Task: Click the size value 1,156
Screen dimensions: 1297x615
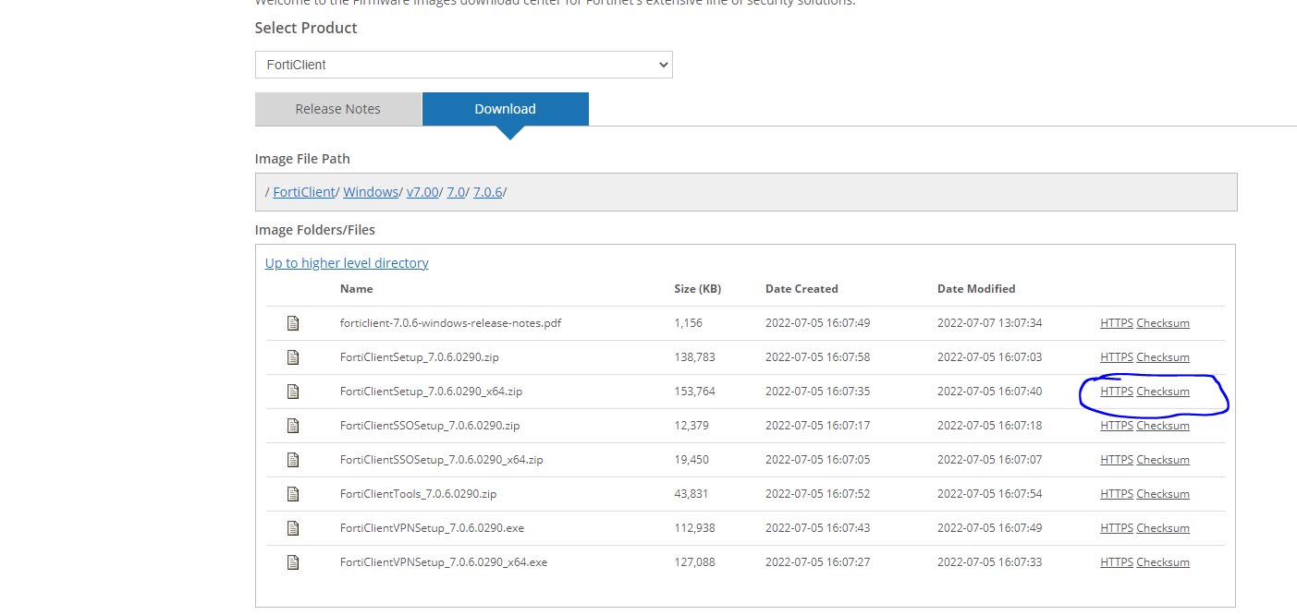Action: pyautogui.click(x=689, y=323)
